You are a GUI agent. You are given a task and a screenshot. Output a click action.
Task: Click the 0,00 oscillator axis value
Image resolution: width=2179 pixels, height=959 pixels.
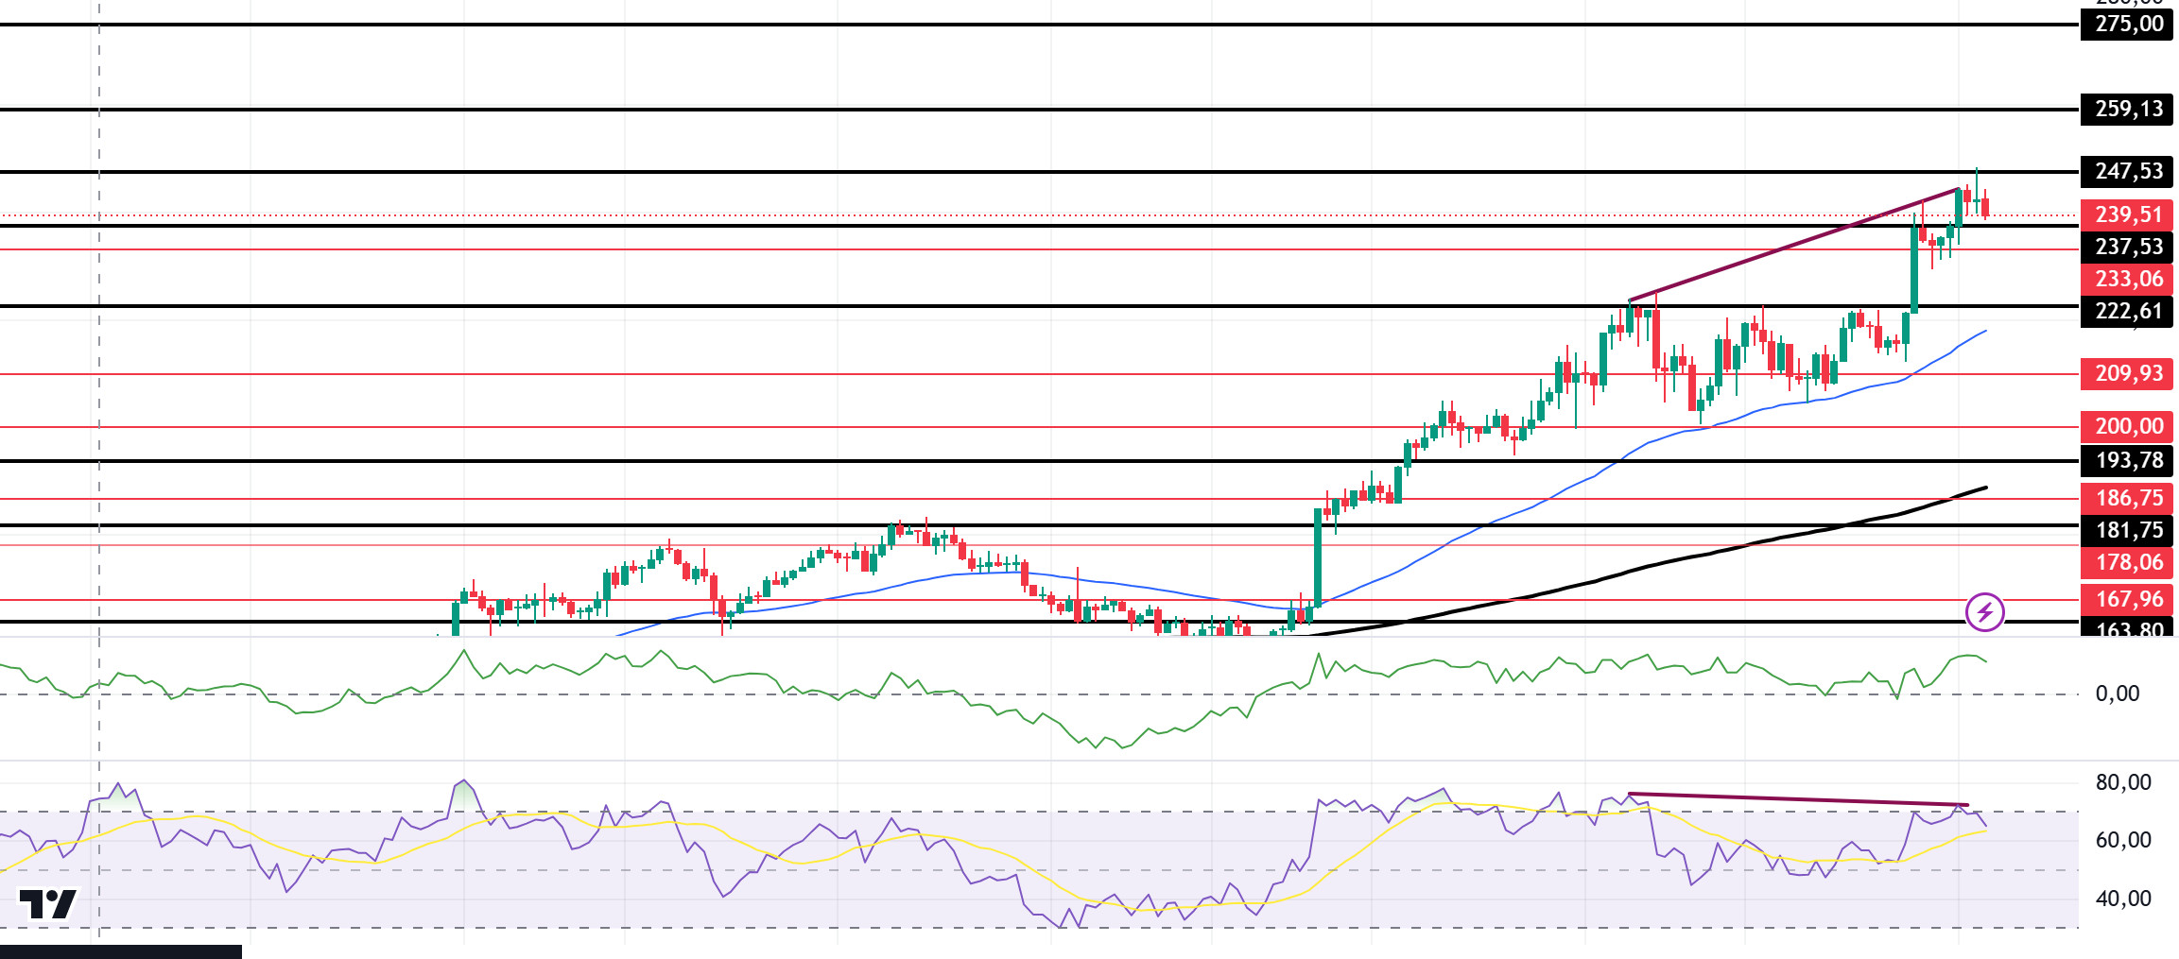(2118, 694)
